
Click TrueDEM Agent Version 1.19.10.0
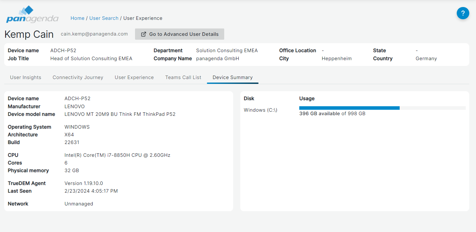(x=83, y=183)
